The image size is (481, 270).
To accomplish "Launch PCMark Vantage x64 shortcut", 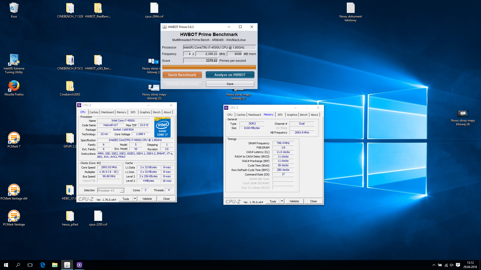I will (14, 192).
